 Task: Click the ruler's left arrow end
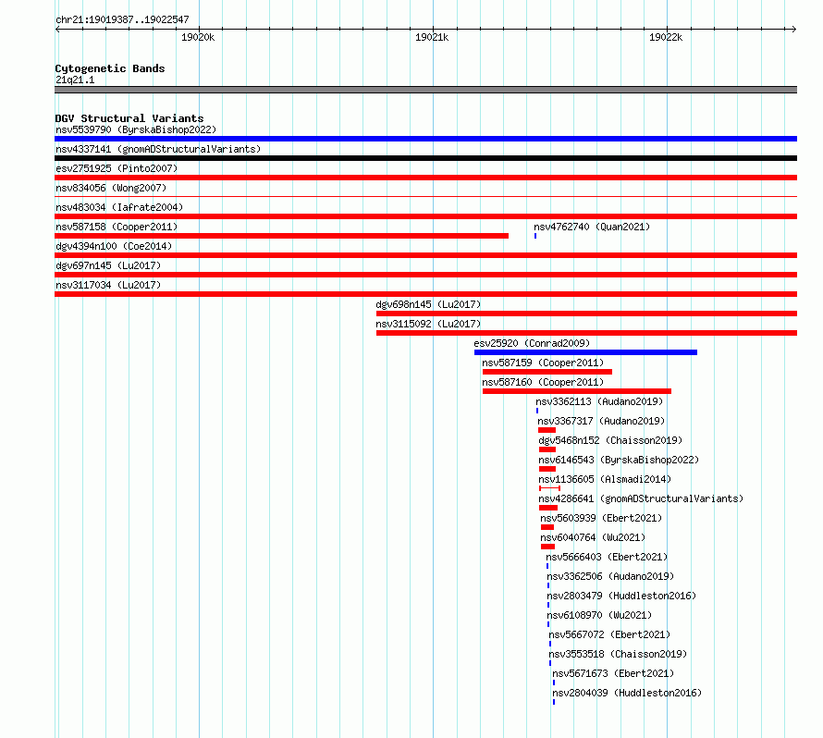(57, 29)
